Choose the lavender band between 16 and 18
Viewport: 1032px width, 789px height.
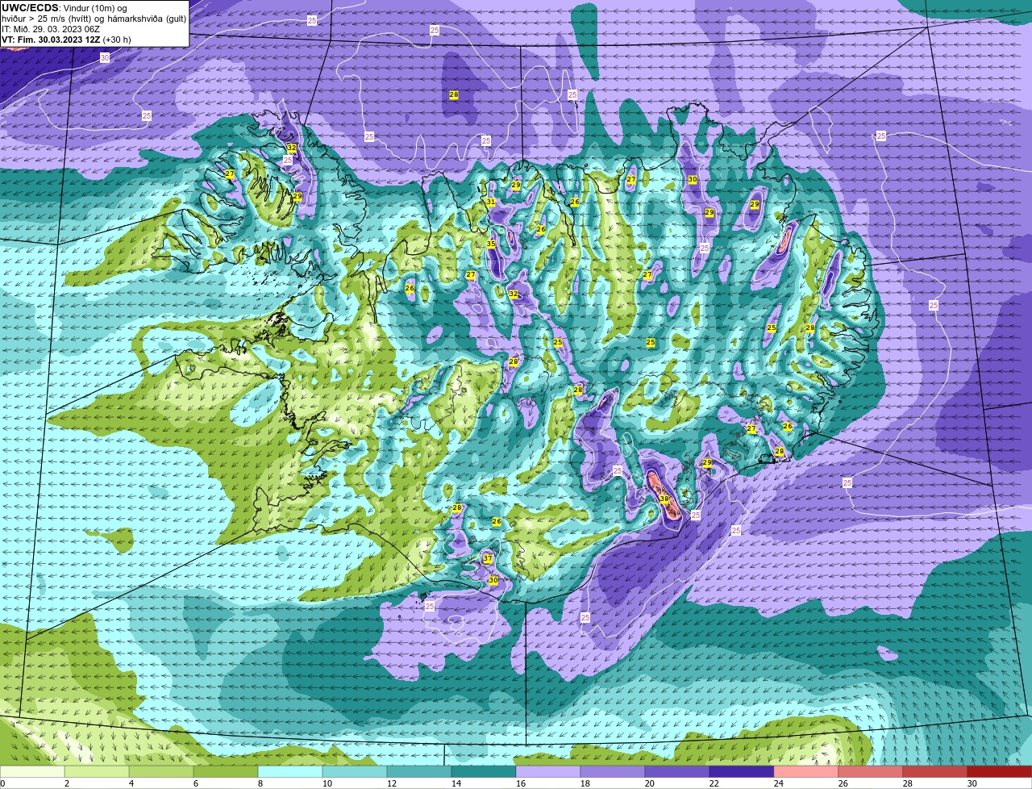[548, 771]
